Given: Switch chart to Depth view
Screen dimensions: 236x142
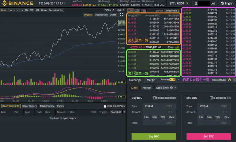Looking at the screenshot, I should coord(113,15).
